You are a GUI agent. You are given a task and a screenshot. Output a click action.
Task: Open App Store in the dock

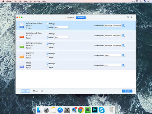[60, 110]
